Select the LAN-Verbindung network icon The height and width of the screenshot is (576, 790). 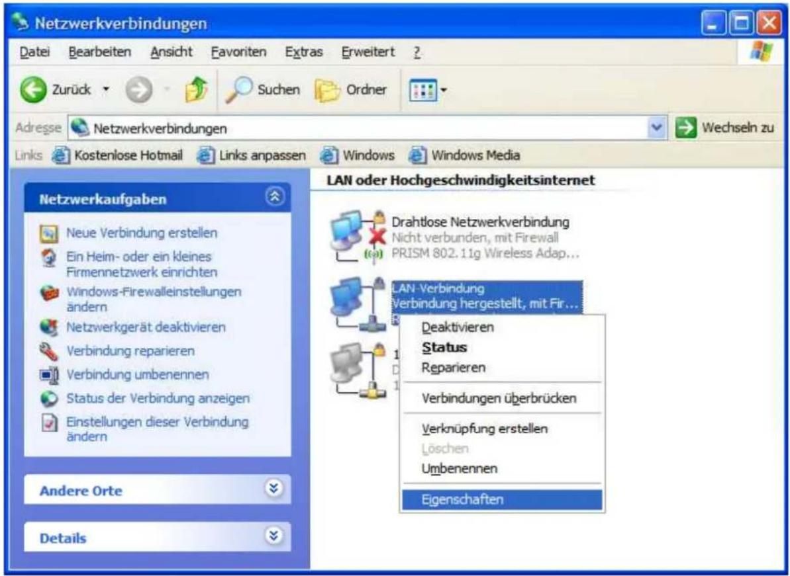(357, 304)
